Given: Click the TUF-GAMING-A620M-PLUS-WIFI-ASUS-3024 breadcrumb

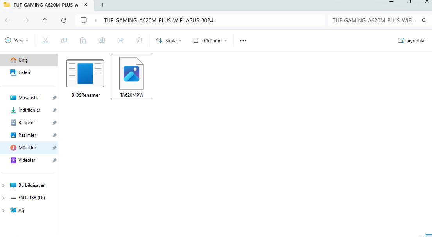Looking at the screenshot, I should tap(158, 20).
